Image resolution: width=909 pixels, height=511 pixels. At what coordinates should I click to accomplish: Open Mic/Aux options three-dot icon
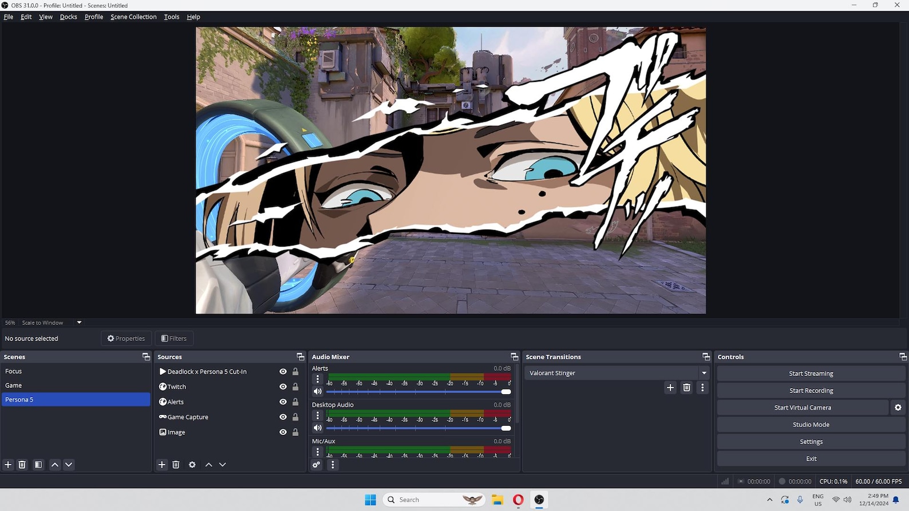318,451
